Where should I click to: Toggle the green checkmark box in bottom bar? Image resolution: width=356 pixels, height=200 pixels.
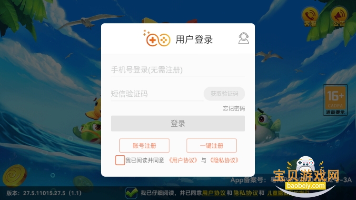(131, 193)
